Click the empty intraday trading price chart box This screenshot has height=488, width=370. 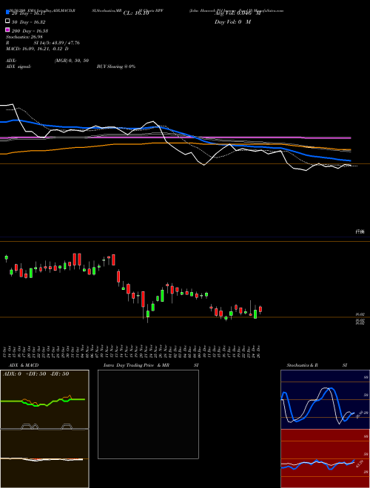(148, 414)
